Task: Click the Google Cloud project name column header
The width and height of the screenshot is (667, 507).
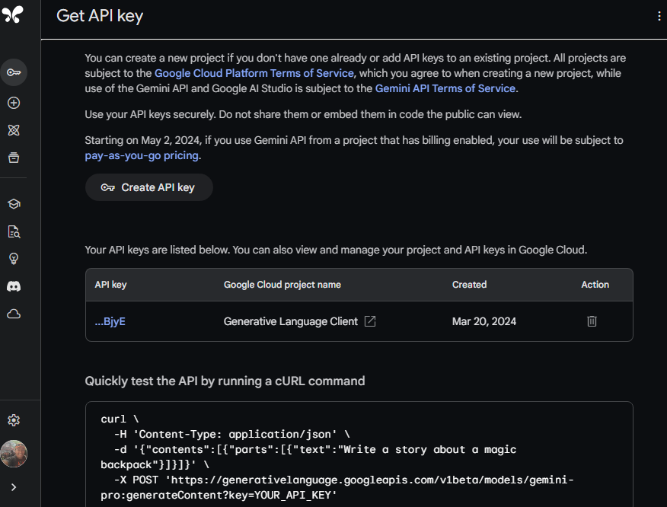Action: click(x=282, y=285)
